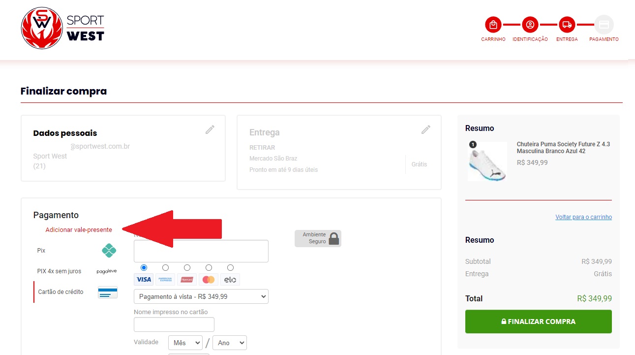Click the Elo card logo
This screenshot has height=355, width=635.
(230, 280)
